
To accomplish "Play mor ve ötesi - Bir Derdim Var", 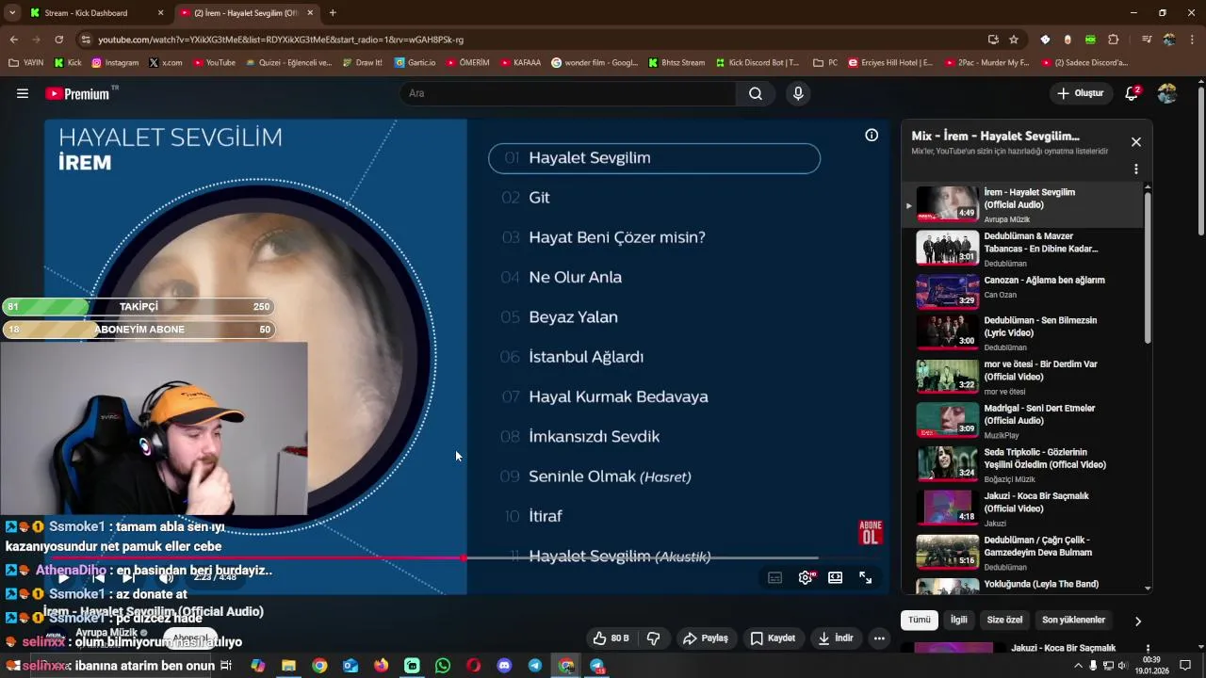I will 1022,377.
